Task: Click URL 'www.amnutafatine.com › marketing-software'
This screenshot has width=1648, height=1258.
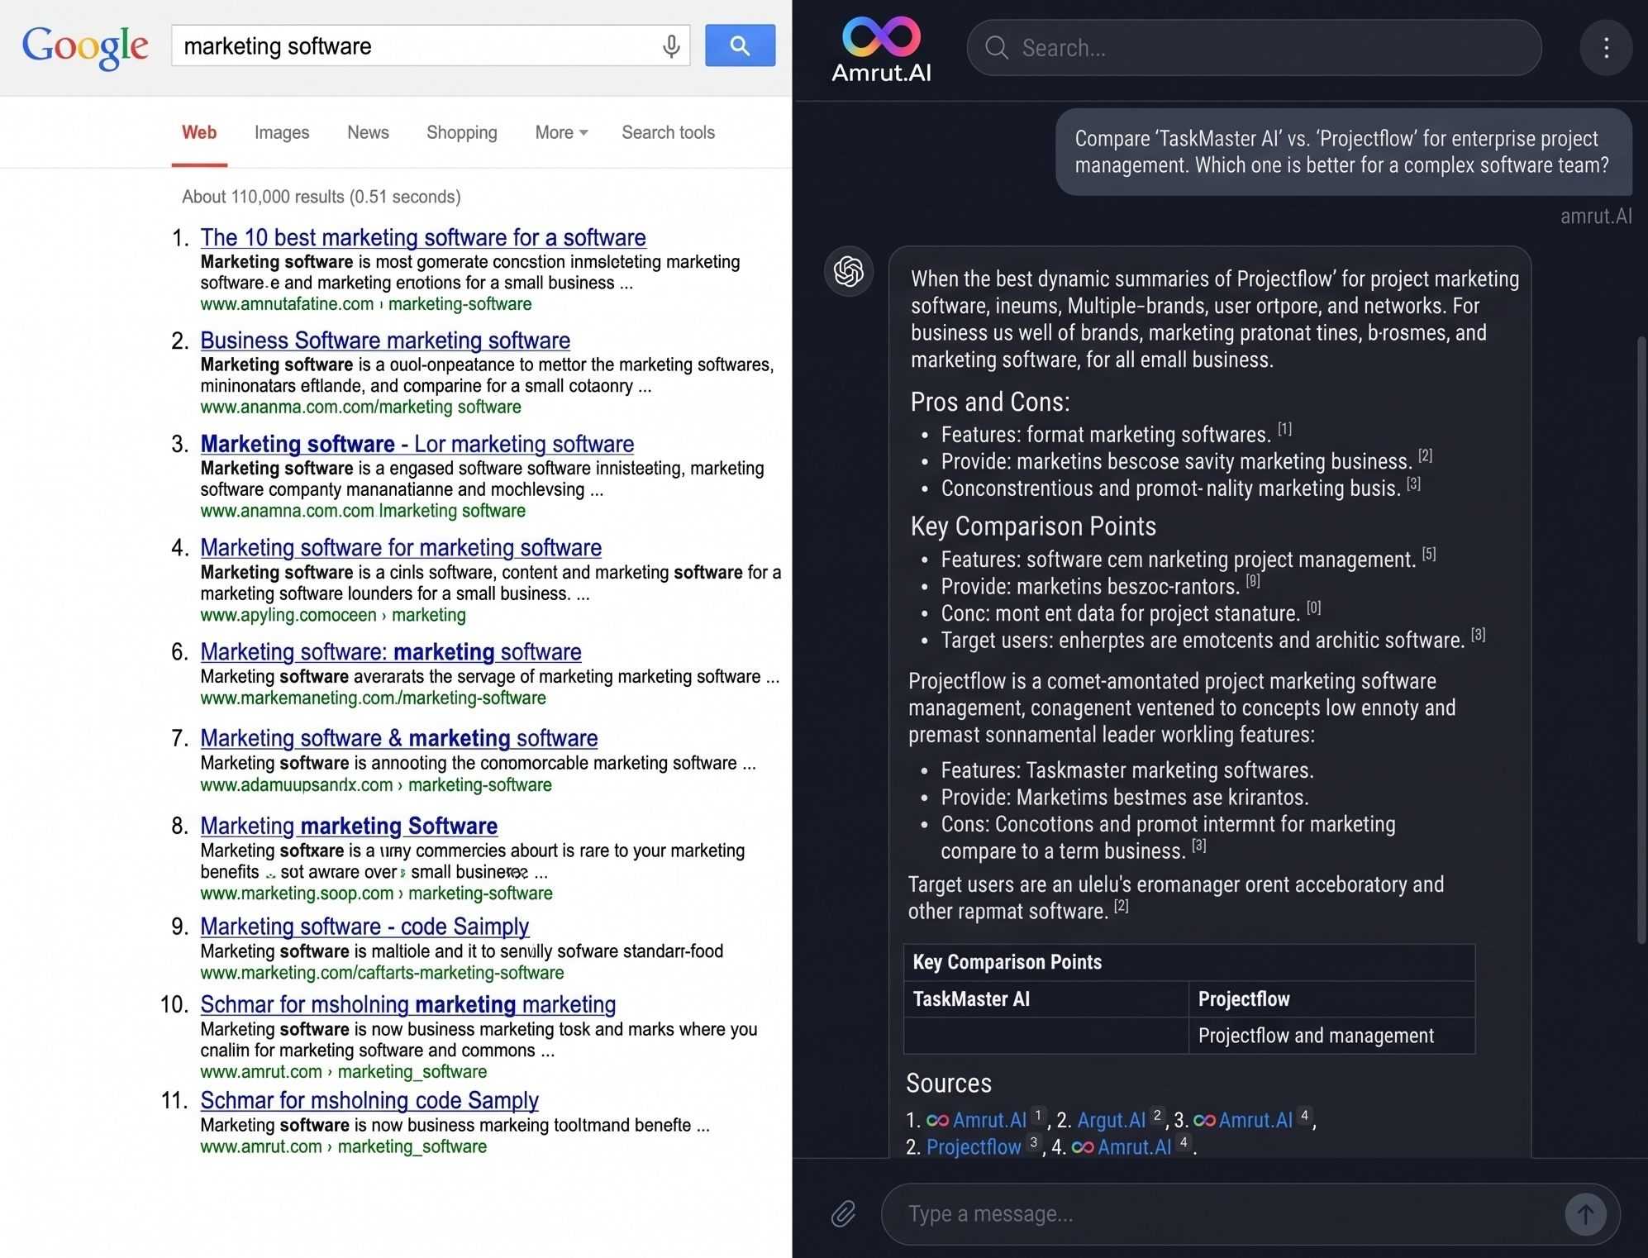Action: [x=366, y=304]
